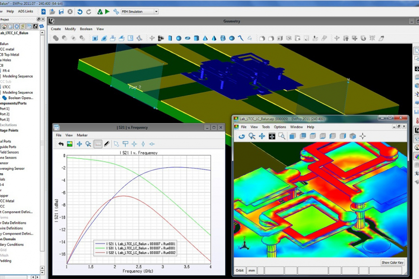
Task: Open the Create menu in Geometry window
Action: click(56, 29)
